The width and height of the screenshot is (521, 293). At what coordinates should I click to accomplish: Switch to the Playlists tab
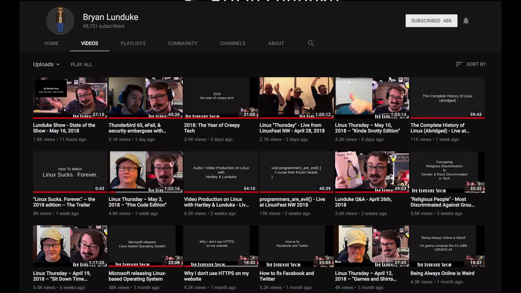[133, 43]
